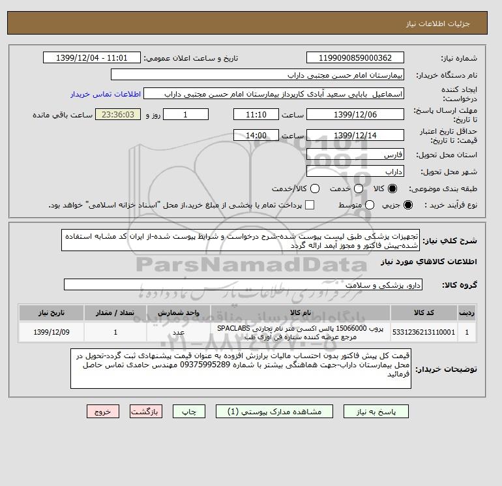Select the کالا radio button
The height and width of the screenshot is (486, 502).
pyautogui.click(x=392, y=189)
